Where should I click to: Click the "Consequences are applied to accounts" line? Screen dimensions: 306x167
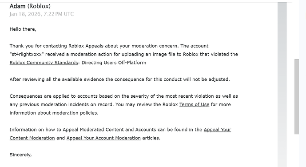click(124, 96)
